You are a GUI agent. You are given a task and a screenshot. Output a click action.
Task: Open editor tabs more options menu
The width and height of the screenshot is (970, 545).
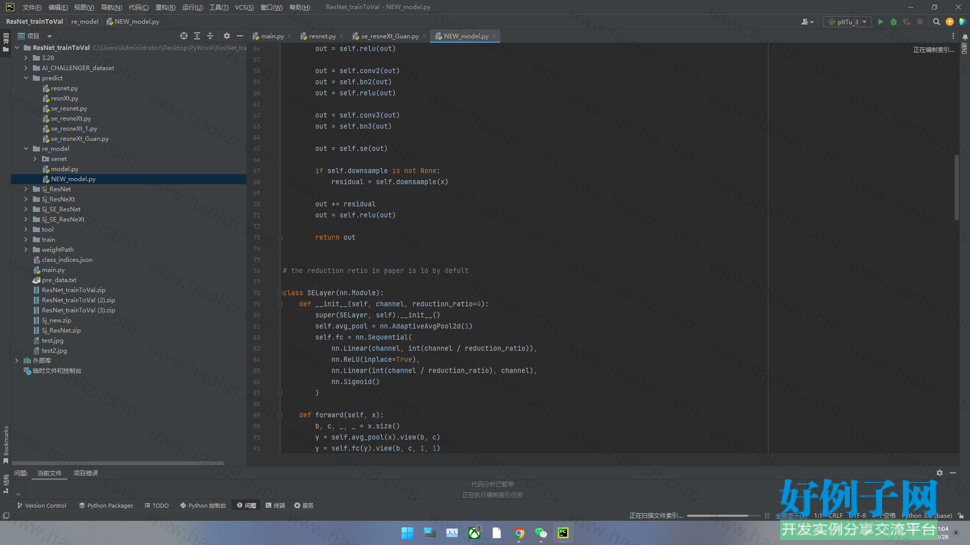[953, 36]
